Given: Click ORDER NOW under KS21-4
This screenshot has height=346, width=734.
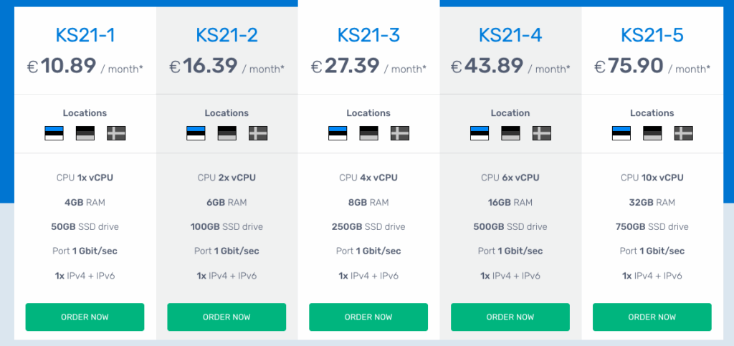Looking at the screenshot, I should point(510,317).
